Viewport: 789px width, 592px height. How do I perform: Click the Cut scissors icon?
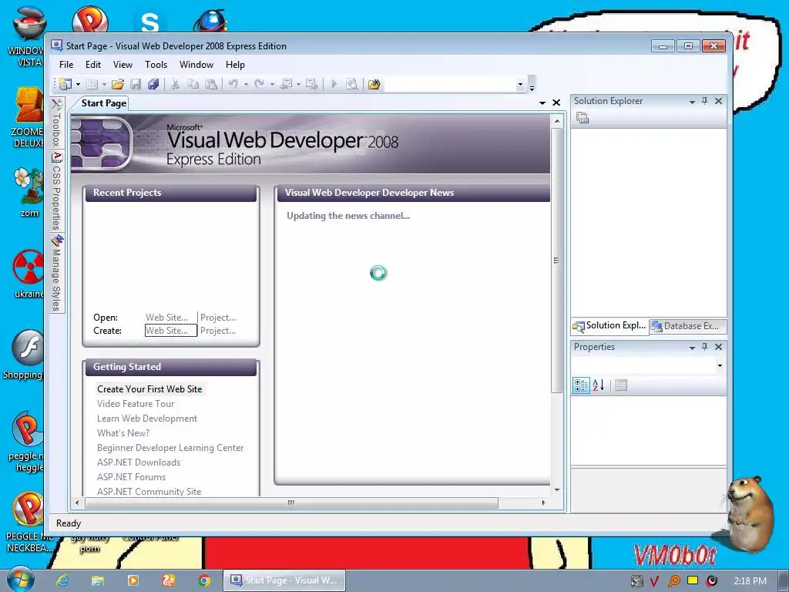tap(175, 84)
